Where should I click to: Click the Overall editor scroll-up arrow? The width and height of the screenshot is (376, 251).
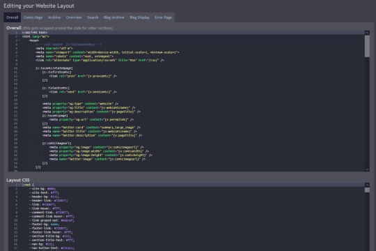[x=367, y=33]
